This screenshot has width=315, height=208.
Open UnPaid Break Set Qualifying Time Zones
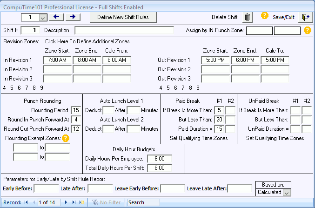(275, 138)
